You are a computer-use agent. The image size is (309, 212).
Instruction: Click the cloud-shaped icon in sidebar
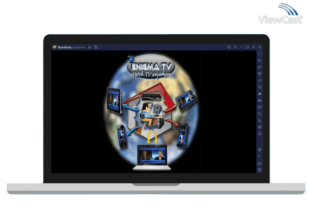coord(260,94)
